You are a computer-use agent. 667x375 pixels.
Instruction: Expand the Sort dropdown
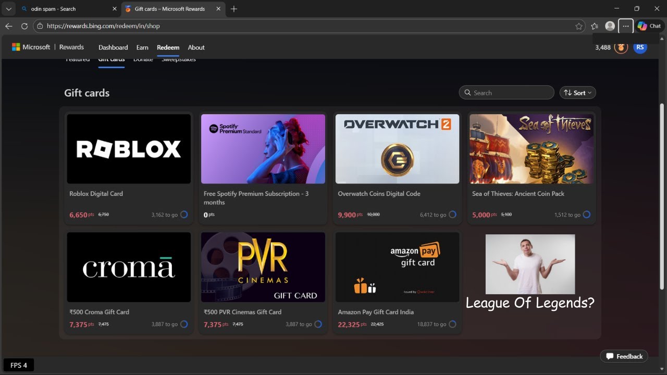click(x=577, y=93)
